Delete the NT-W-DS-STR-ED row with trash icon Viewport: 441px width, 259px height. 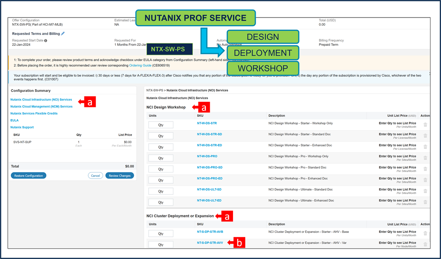(425, 147)
